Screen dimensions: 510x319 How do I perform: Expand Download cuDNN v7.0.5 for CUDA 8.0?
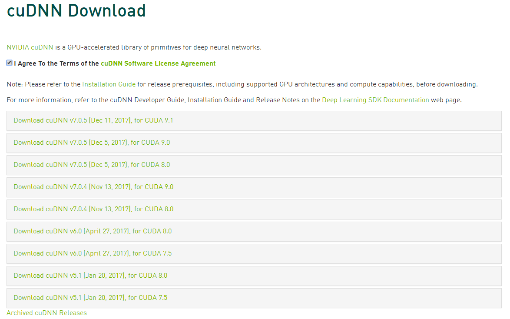pyautogui.click(x=254, y=165)
